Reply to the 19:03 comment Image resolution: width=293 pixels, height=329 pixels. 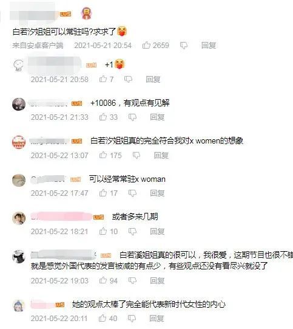click(157, 280)
